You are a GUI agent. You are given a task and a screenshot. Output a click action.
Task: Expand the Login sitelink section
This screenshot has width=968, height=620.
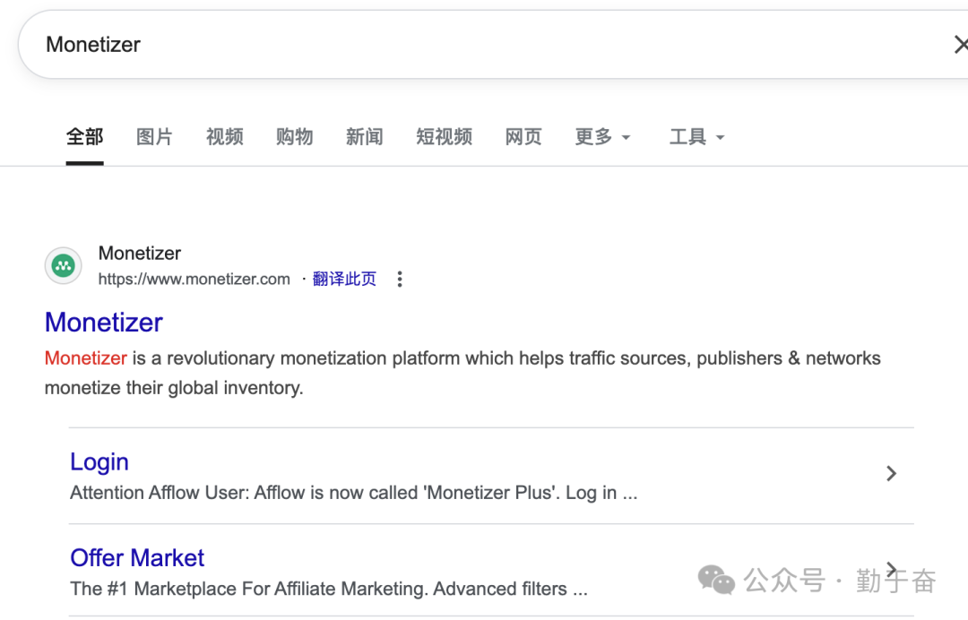point(99,461)
